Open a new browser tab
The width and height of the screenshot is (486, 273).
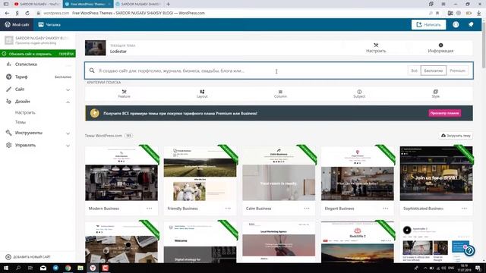tap(169, 4)
